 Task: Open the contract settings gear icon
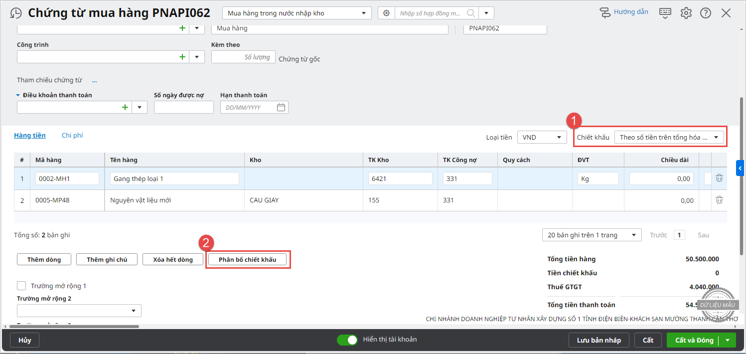tap(386, 13)
